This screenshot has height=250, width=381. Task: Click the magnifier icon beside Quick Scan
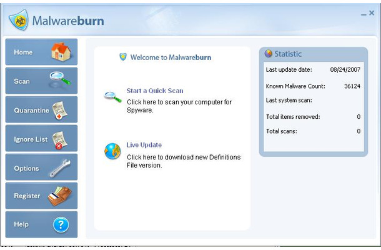coord(112,96)
